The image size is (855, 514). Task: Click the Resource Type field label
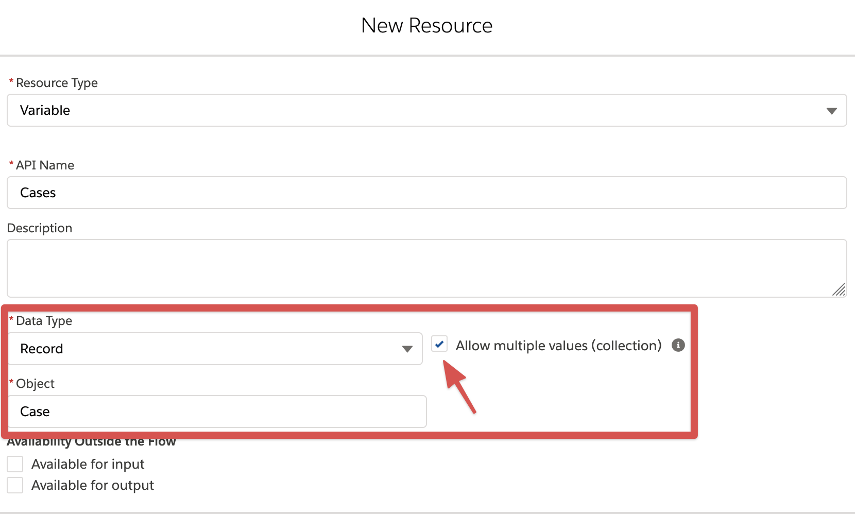[x=57, y=83]
